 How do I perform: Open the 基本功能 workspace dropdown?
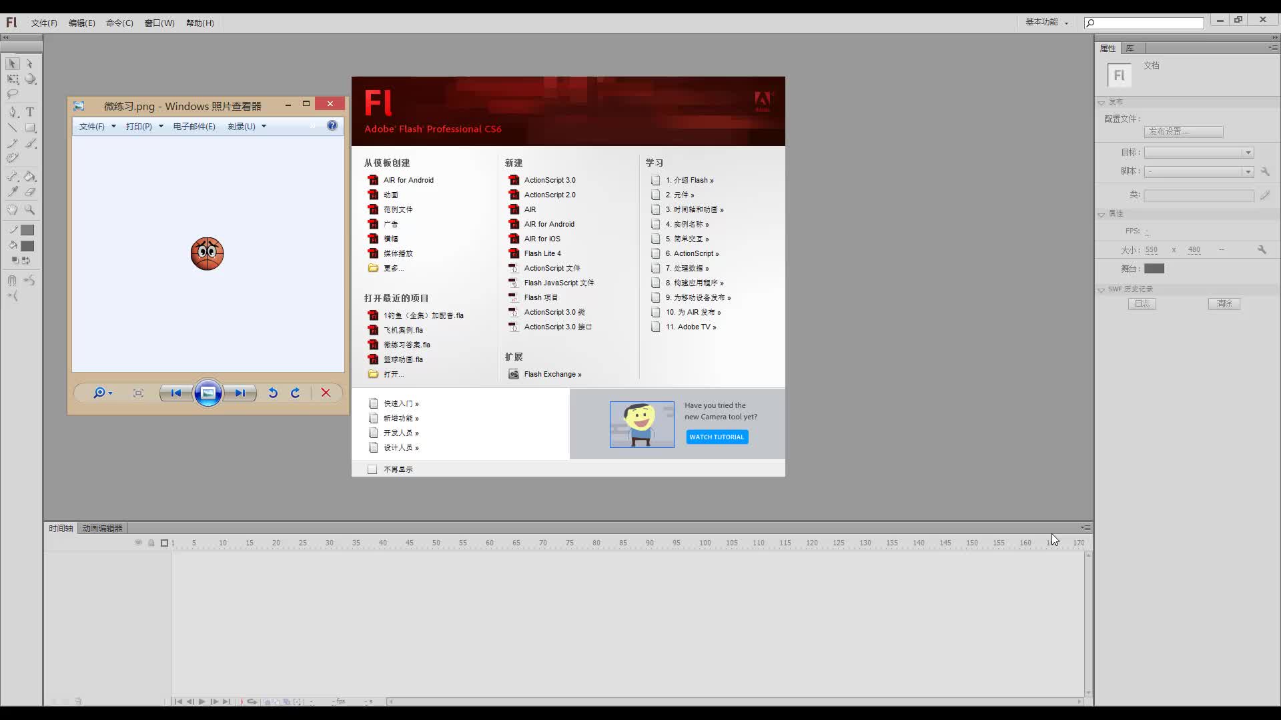(1047, 22)
